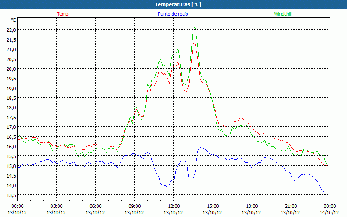The image size is (347, 217).
Task: Click the 15,0 y-axis value
Action: tap(11, 166)
